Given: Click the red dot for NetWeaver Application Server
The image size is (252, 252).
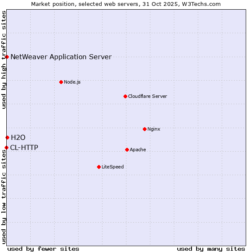Looking at the screenshot, I should click(x=7, y=57).
